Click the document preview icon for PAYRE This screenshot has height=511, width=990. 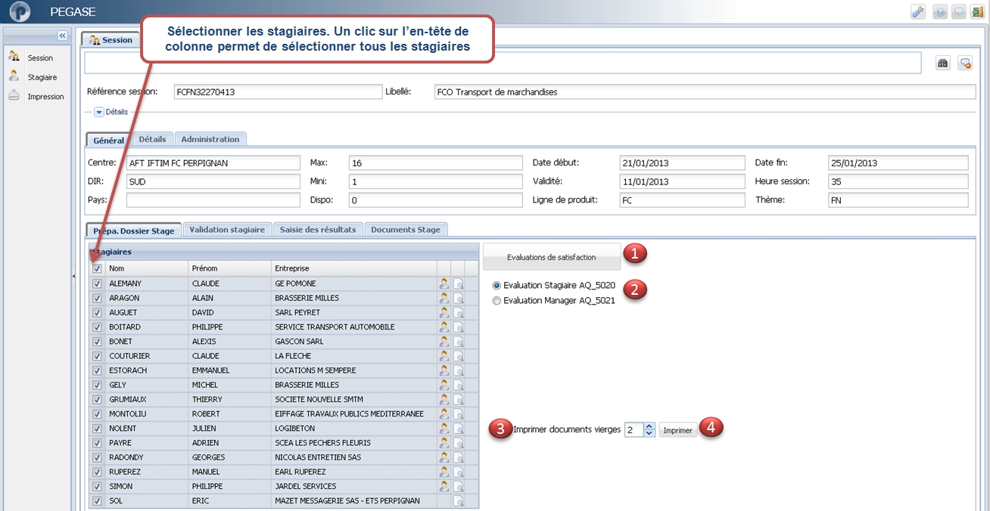pos(458,443)
